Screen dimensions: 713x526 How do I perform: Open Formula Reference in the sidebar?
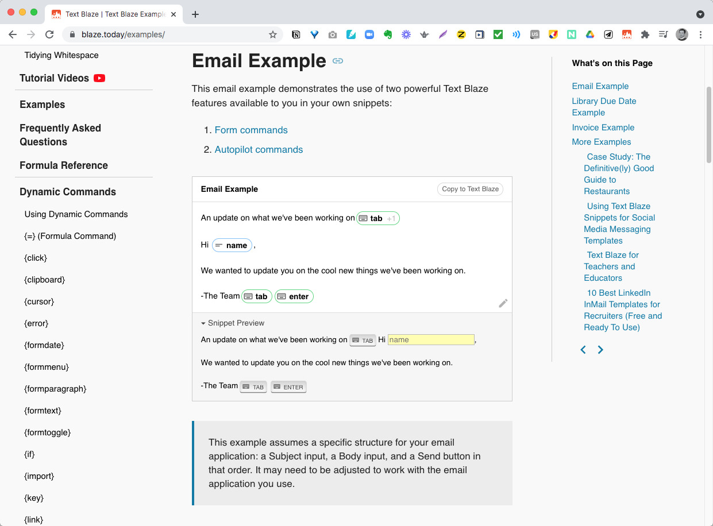64,165
